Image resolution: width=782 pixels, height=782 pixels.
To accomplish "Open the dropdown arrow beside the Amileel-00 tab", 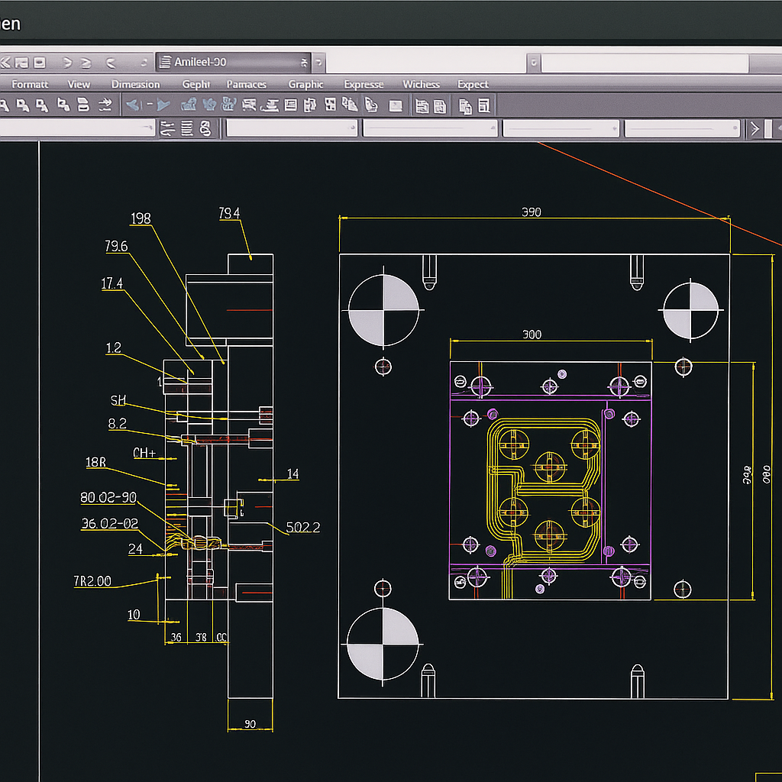I will [318, 63].
